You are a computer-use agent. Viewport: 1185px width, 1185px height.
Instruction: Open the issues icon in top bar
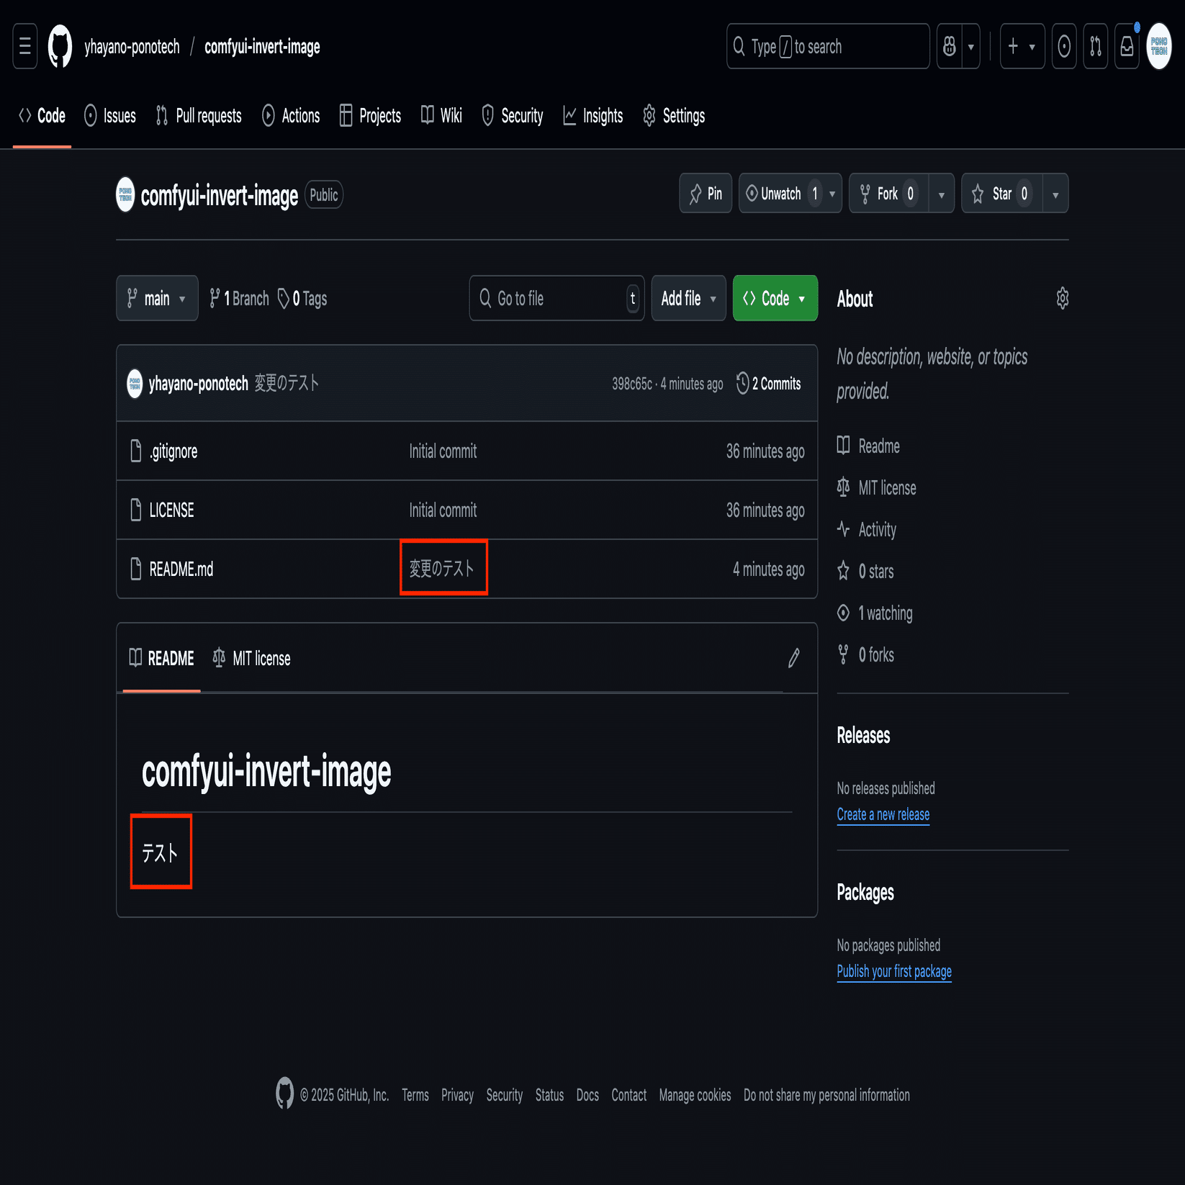coord(1064,47)
